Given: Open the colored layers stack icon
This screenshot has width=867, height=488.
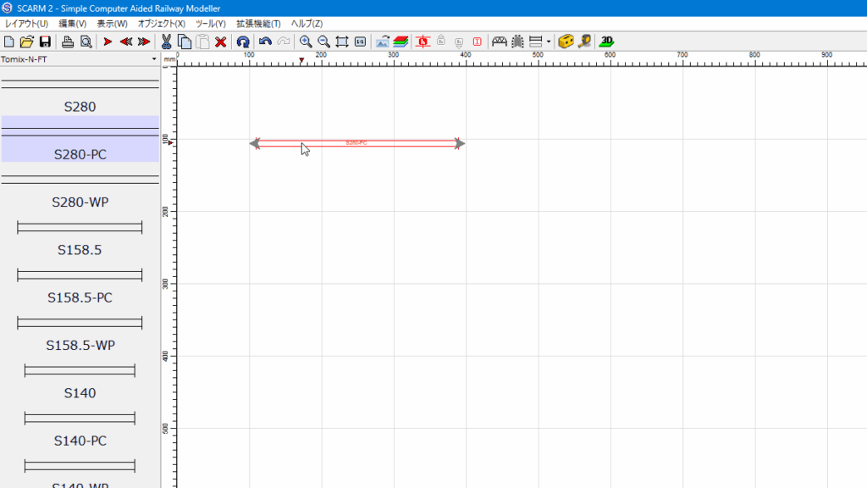Looking at the screenshot, I should coord(400,42).
